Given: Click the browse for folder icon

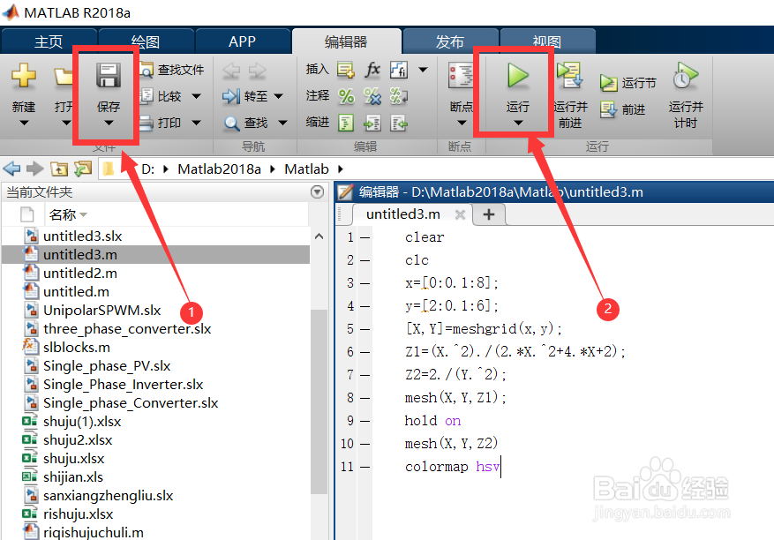Looking at the screenshot, I should pyautogui.click(x=83, y=169).
